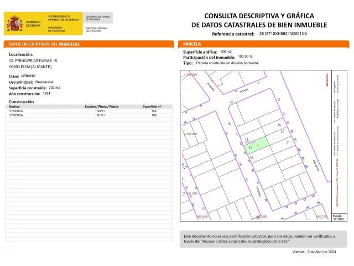
Task: Select "Parcela construida sin división horizontal"
Action: (227, 63)
